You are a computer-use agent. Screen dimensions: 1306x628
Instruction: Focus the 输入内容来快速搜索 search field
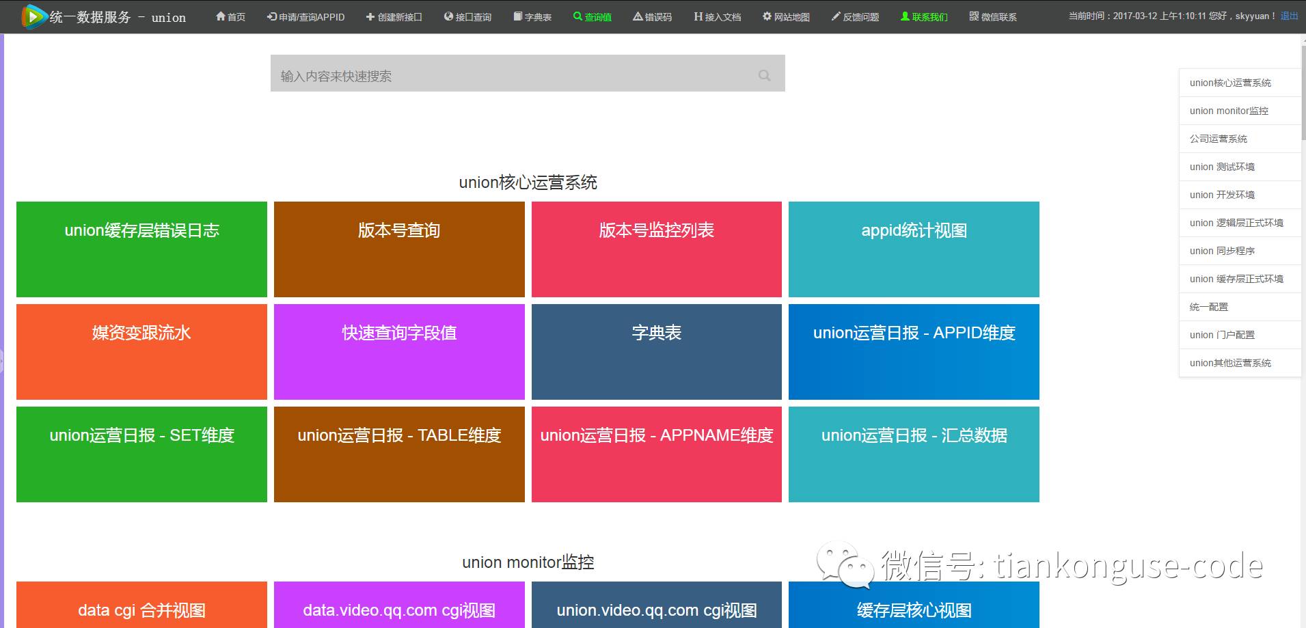528,73
